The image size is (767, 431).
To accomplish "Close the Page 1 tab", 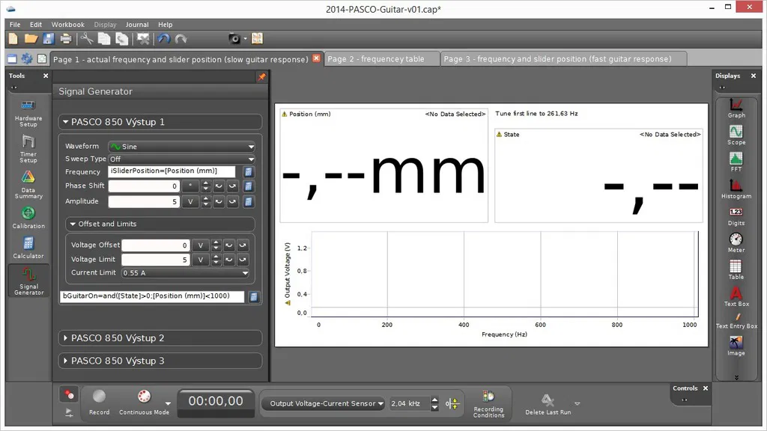I will coord(317,58).
